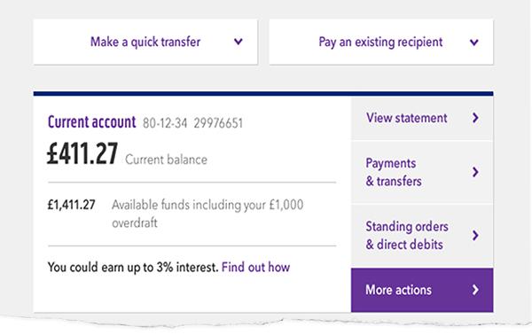
Task: Click the £411.27 current balance amount
Action: point(82,154)
